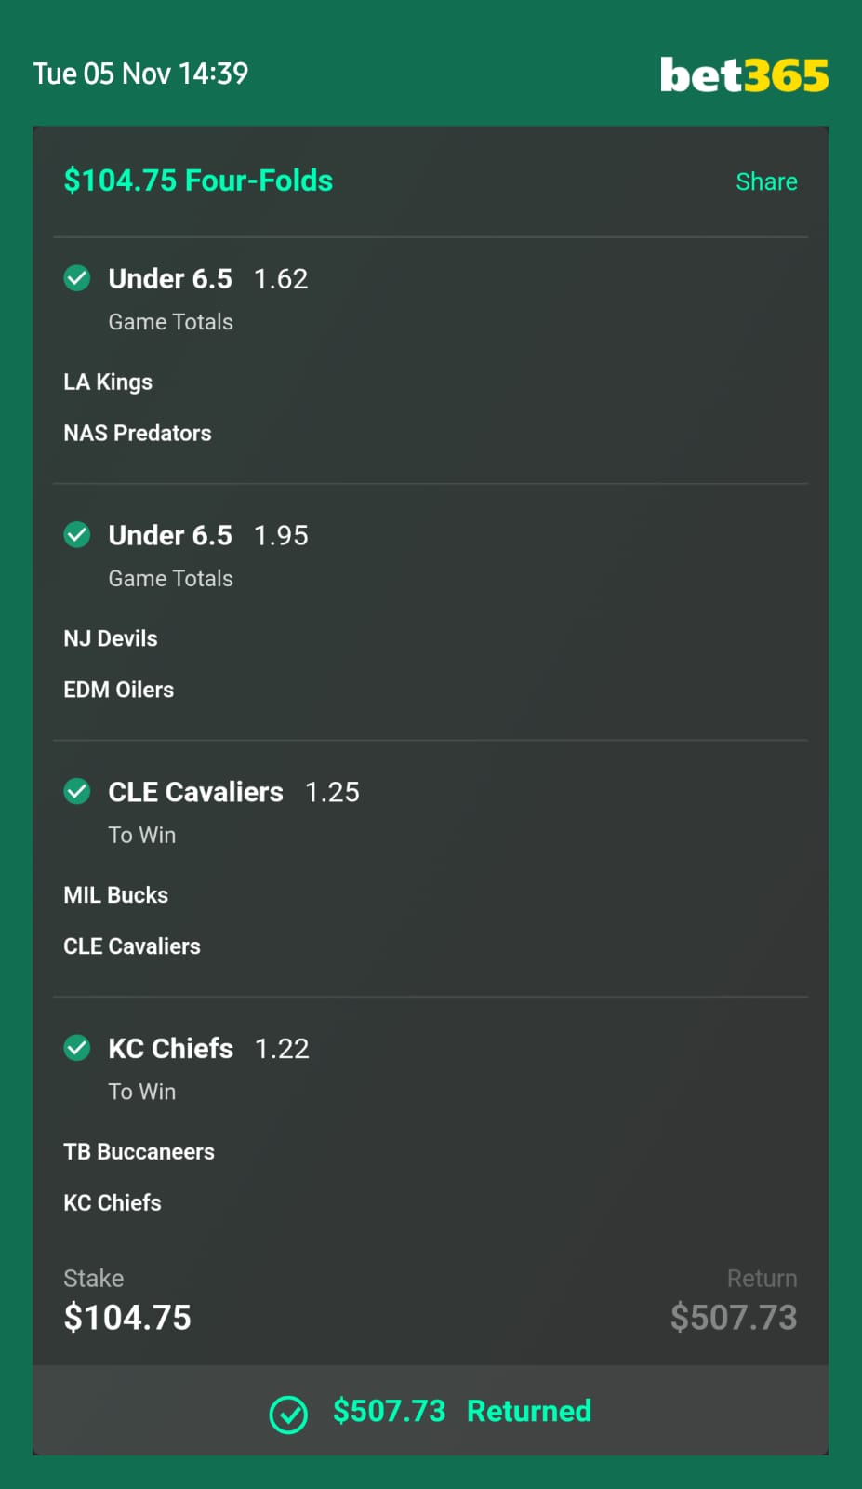Open the $104.75 Four-Folds heading
The image size is (862, 1489).
click(198, 181)
